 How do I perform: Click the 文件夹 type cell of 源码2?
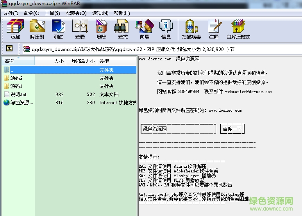tap(107, 78)
